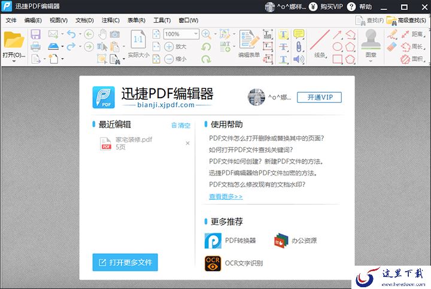Select the Text selection tool

pos(102,47)
